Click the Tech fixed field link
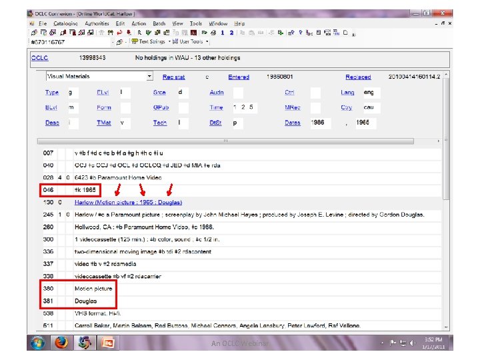Viewport: 480px width, 360px height. click(160, 123)
